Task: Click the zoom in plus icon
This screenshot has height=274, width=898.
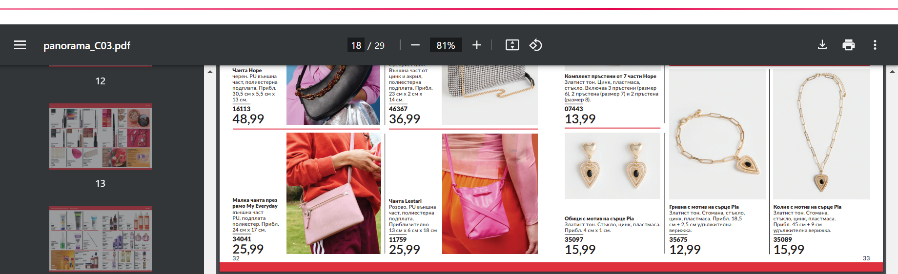Action: pos(477,45)
